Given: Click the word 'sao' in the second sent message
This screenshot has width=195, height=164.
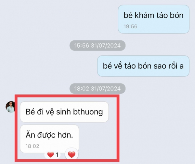Looking at the screenshot, I should click(x=160, y=66).
